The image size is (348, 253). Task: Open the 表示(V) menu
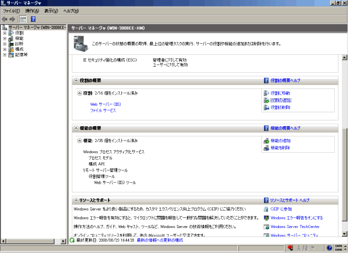pyautogui.click(x=51, y=11)
